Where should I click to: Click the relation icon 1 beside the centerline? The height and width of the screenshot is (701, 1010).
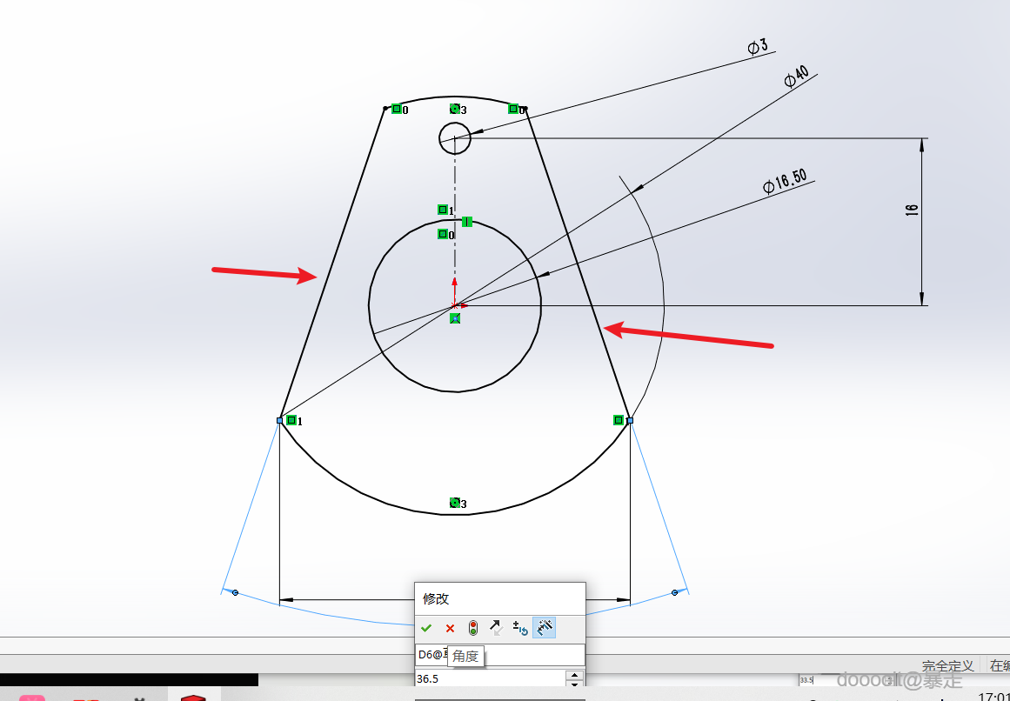(443, 210)
